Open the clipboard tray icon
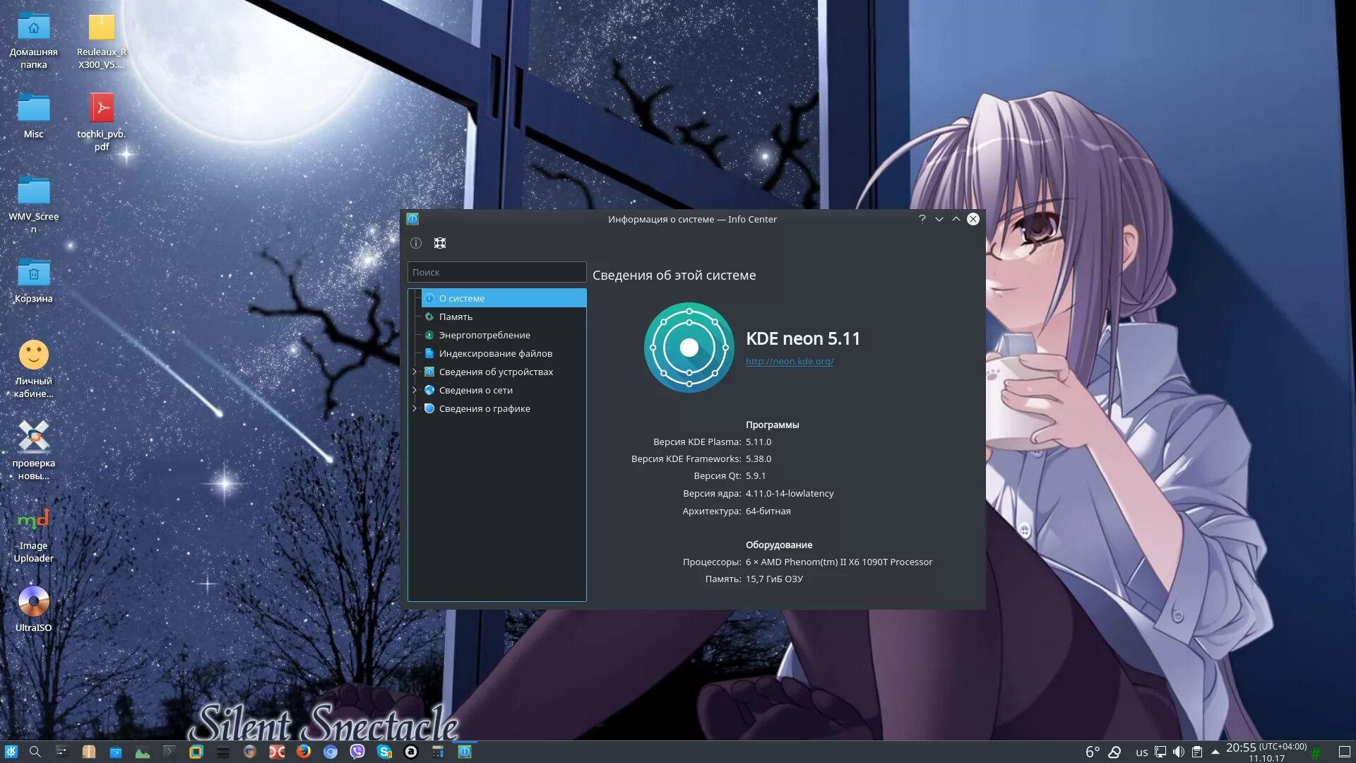This screenshot has width=1356, height=763. 1197,752
